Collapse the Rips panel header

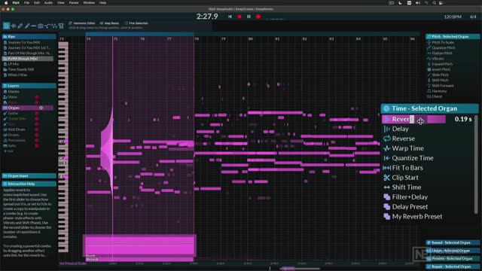(x=29, y=37)
